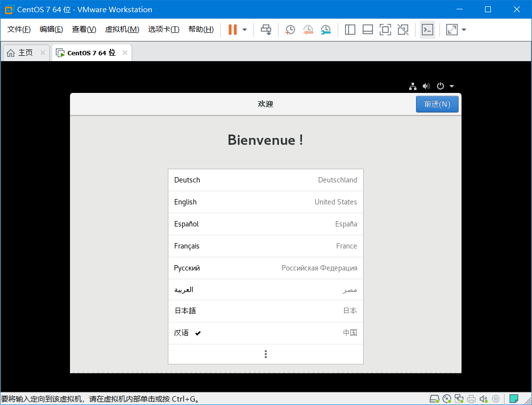Screen dimensions: 532x405
Task: Expand the guest system menu arrow
Action: click(452, 86)
